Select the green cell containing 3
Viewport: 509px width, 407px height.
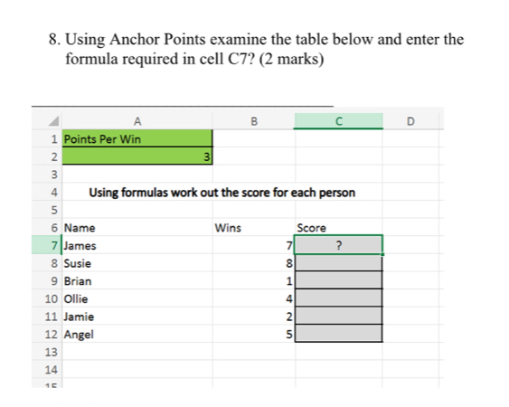click(137, 156)
